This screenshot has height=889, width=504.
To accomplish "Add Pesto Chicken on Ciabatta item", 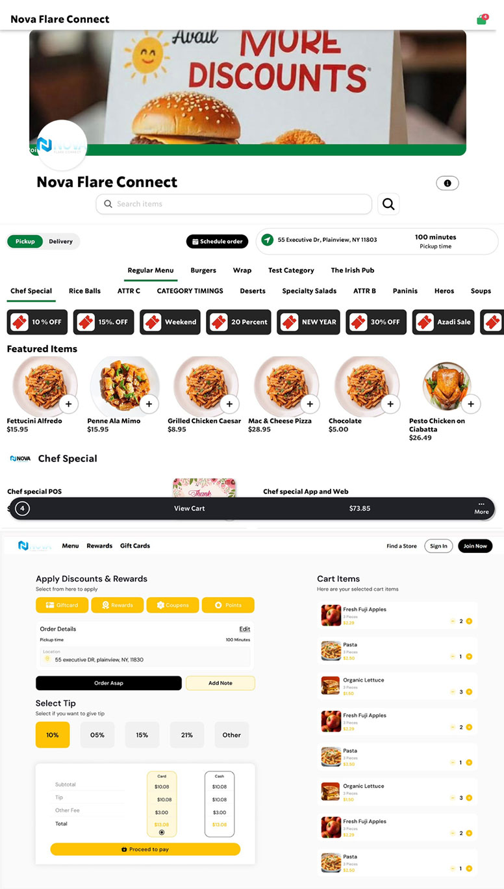I will pyautogui.click(x=471, y=404).
